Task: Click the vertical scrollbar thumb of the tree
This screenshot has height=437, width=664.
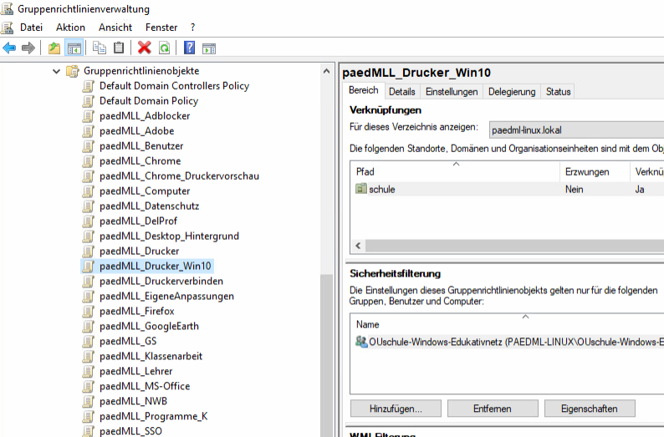Action: coord(326,355)
